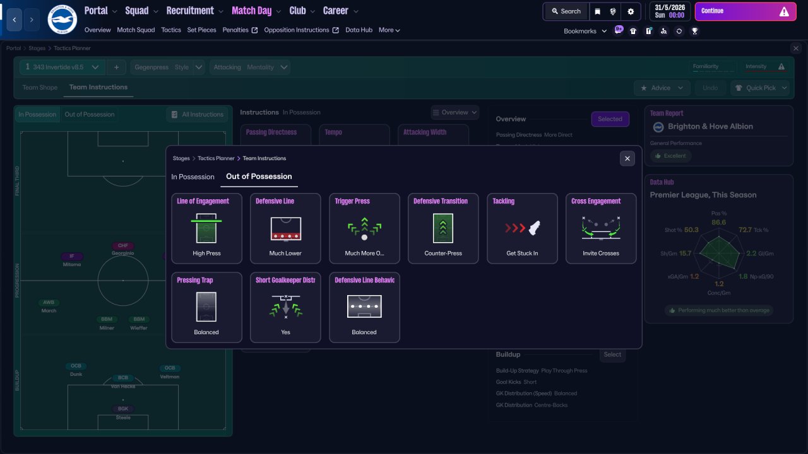
Task: Go back with the left arrow
Action: pyautogui.click(x=15, y=20)
